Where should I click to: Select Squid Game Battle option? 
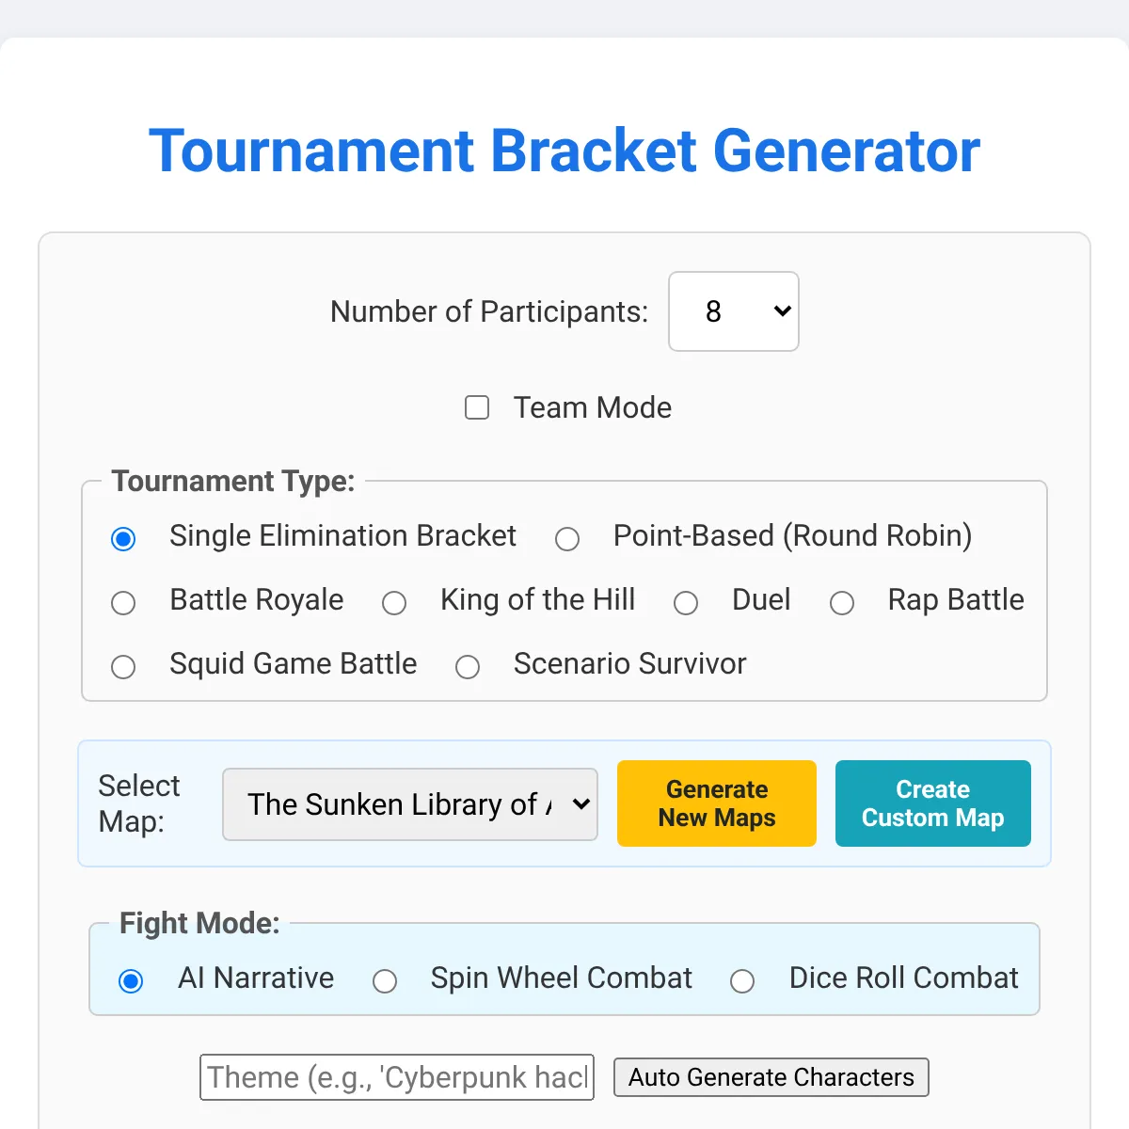tap(123, 667)
